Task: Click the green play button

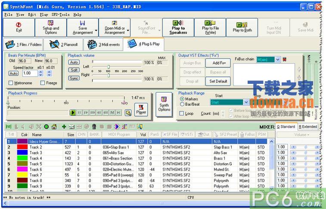Action: (72, 113)
